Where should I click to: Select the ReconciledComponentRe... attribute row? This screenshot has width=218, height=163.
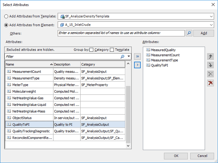[x=65, y=138]
